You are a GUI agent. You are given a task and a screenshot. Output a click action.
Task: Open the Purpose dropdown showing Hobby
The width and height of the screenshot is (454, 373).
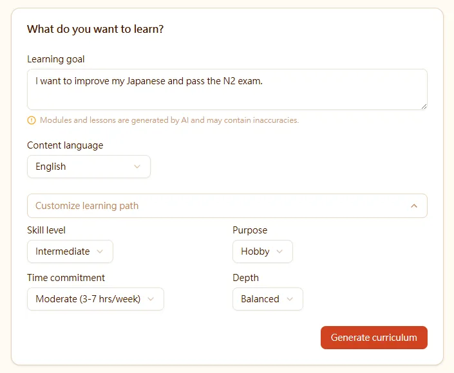click(x=262, y=251)
